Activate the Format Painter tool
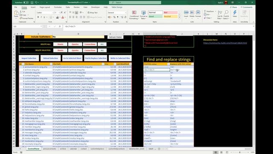The height and width of the screenshot is (154, 273). tap(26, 18)
